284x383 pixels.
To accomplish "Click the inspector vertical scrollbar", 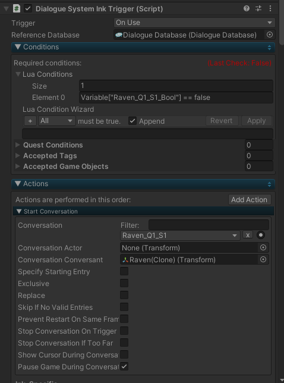I will (282, 23).
